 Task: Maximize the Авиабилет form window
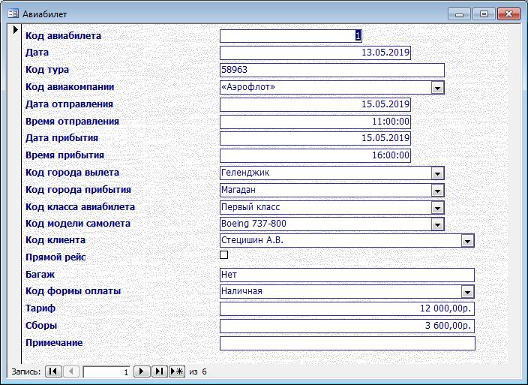click(484, 13)
